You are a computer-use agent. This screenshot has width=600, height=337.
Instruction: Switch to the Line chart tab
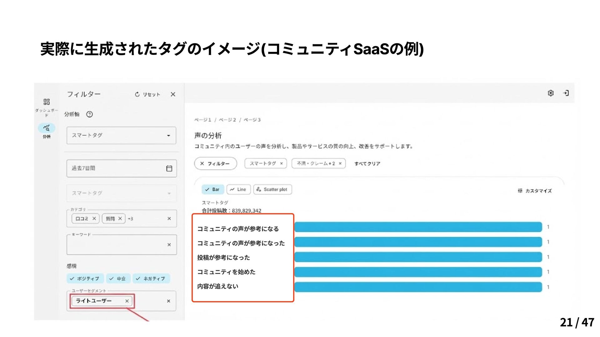tap(238, 189)
